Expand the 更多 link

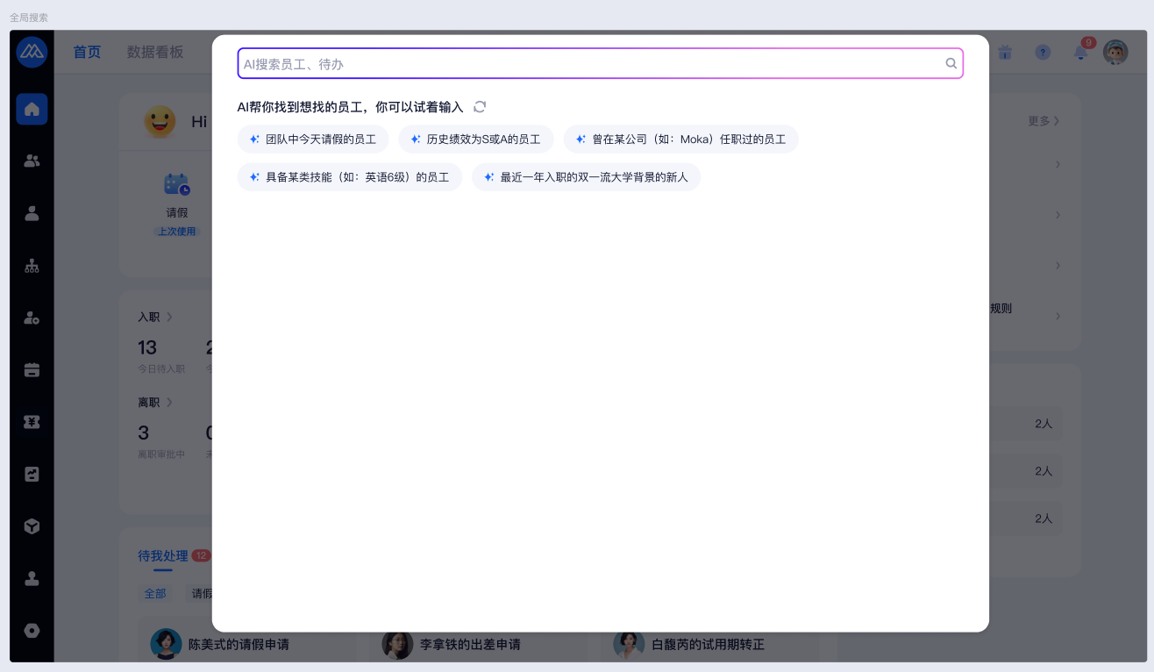click(1044, 121)
